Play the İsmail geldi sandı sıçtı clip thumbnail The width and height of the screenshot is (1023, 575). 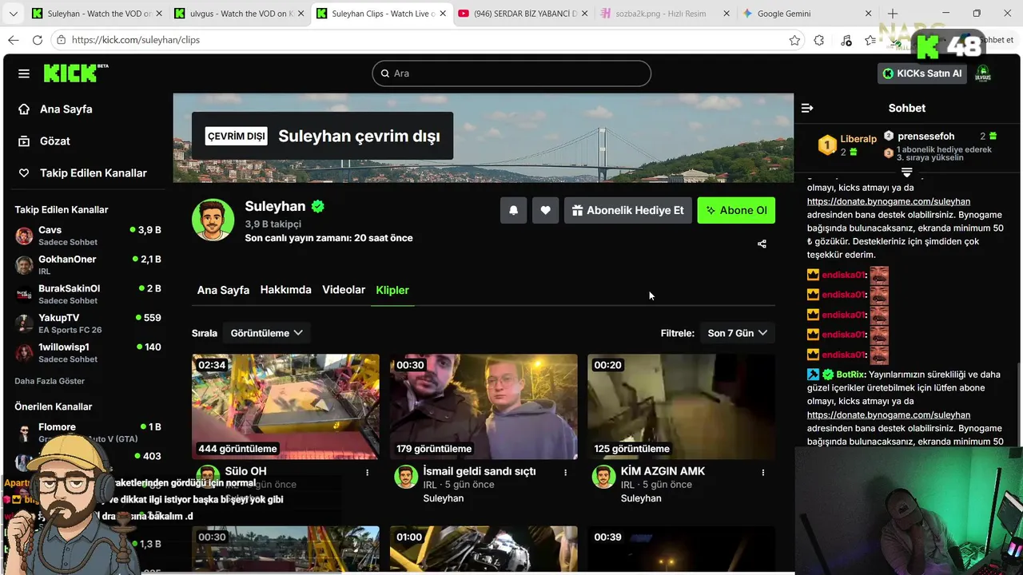484,406
